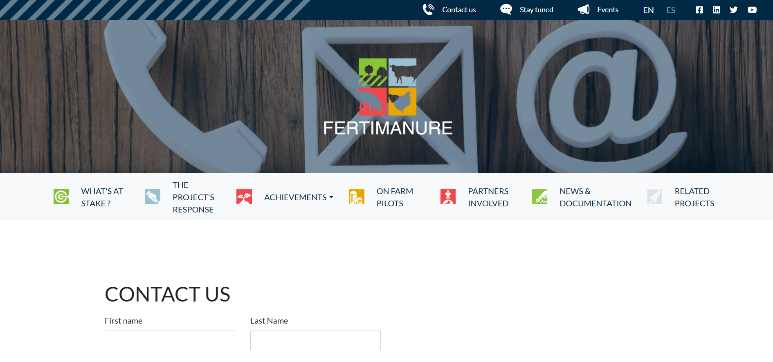Screen dimensions: 773x362
Task: Click the grey rocket Related Projects icon
Action: pos(655,197)
